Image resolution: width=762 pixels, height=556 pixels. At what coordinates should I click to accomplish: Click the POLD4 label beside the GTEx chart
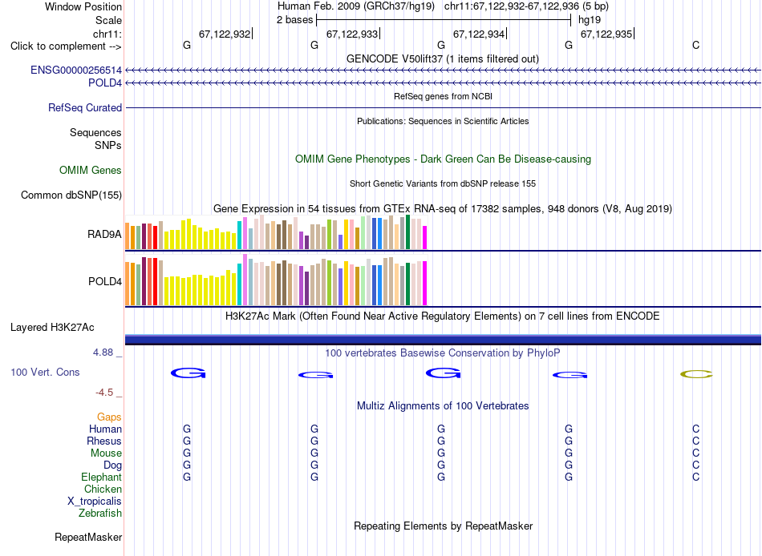pos(105,282)
